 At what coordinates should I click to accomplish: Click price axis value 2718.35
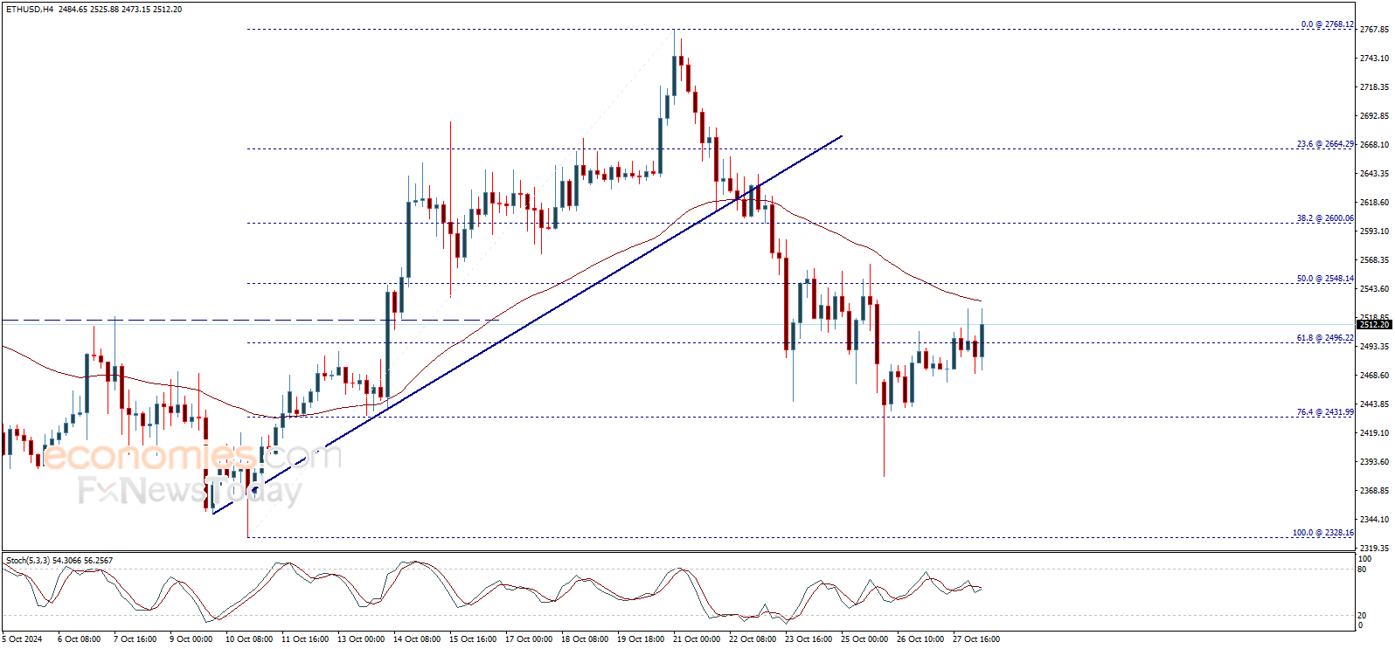pos(1374,87)
